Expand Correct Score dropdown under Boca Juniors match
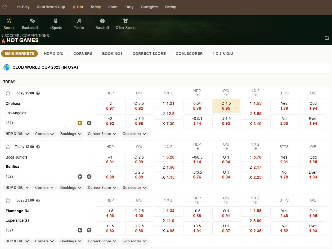Screen dimensions: 332x249 102,188
